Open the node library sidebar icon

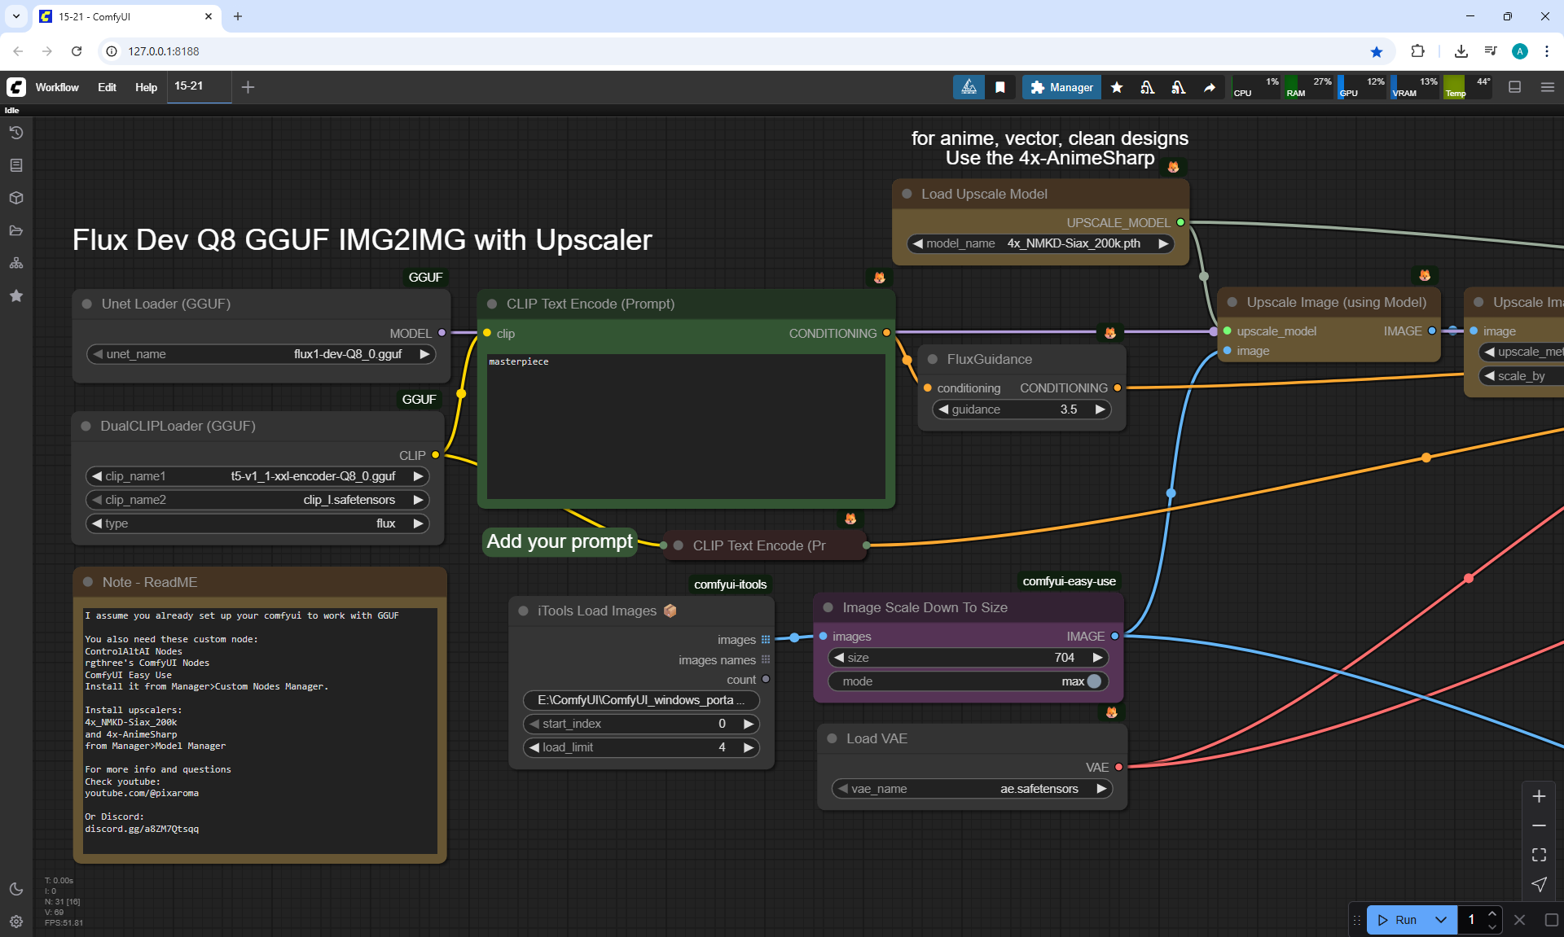16,165
